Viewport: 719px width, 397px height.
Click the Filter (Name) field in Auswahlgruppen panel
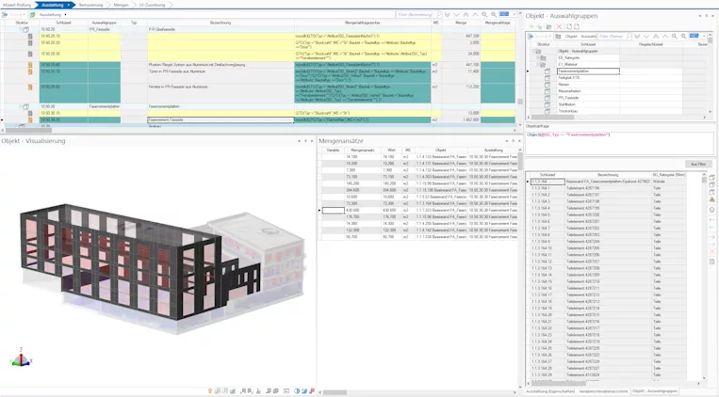612,36
